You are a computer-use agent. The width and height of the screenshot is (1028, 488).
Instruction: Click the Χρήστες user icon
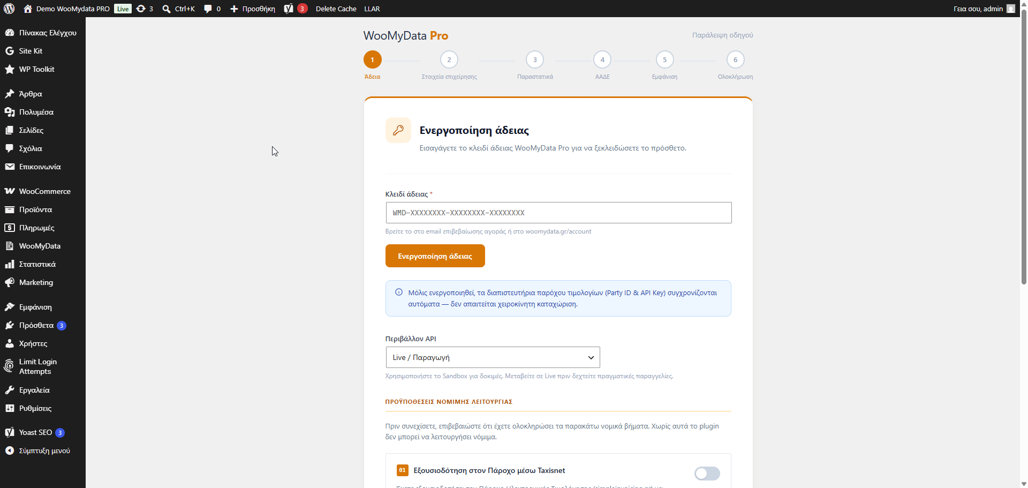tap(10, 343)
